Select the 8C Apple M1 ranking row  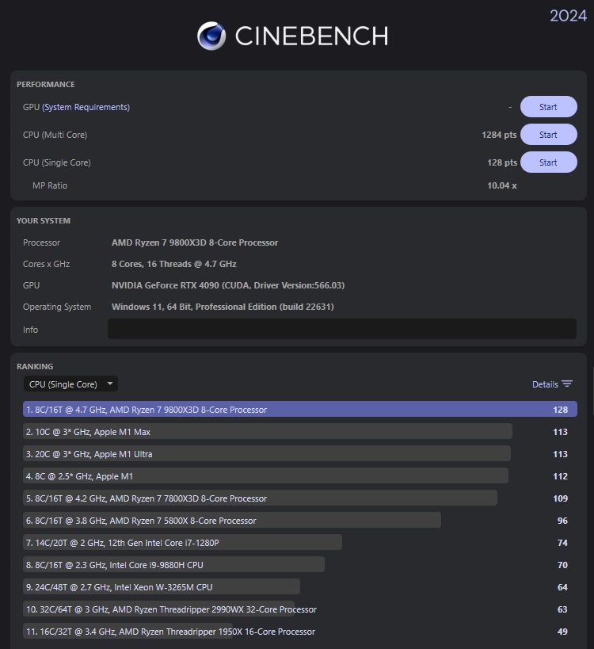(300, 476)
